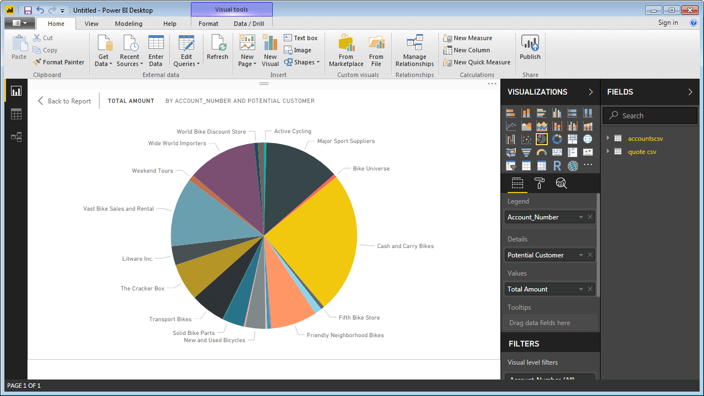Viewport: 704px width, 396px height.
Task: Pick the filled map visualization
Action: point(511,152)
